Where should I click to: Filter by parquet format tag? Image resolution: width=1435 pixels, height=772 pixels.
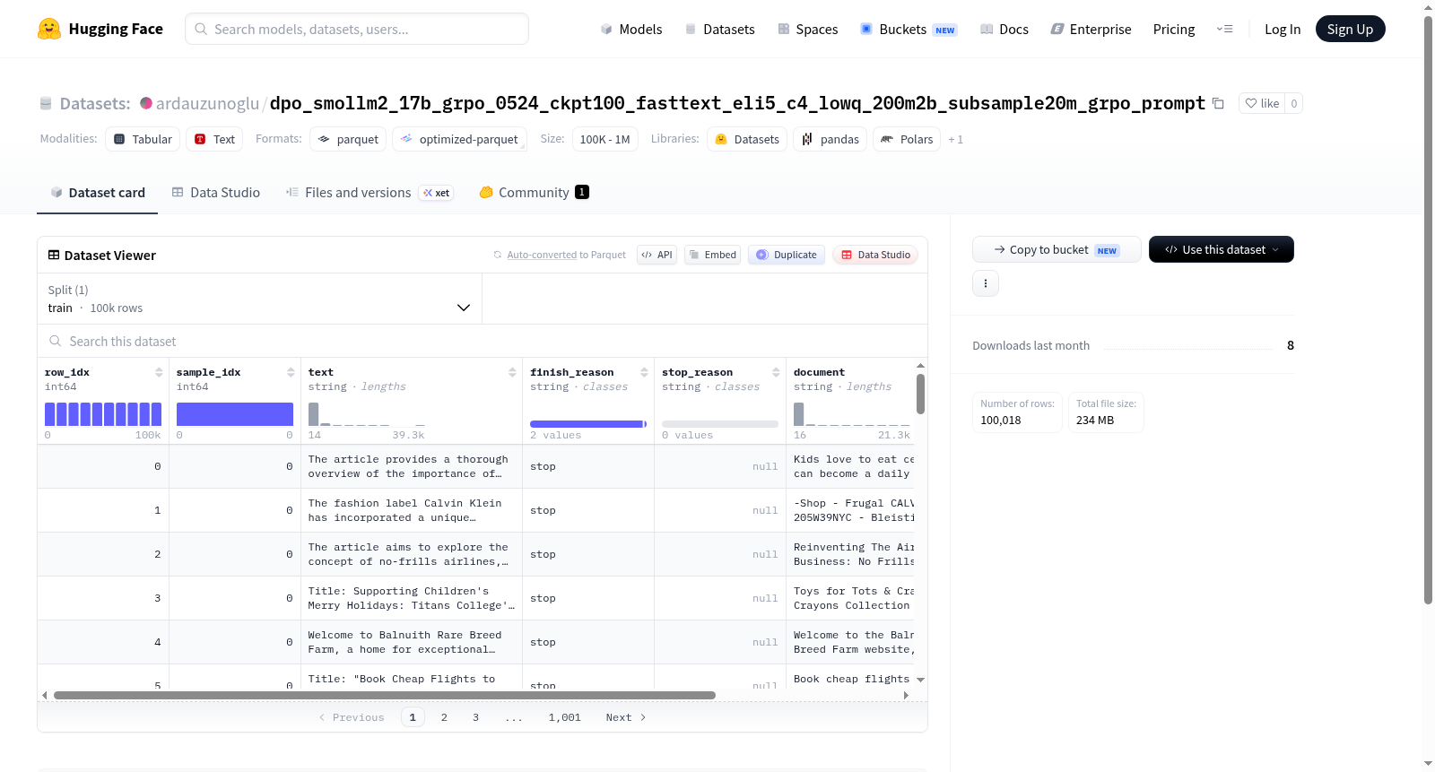tap(348, 139)
